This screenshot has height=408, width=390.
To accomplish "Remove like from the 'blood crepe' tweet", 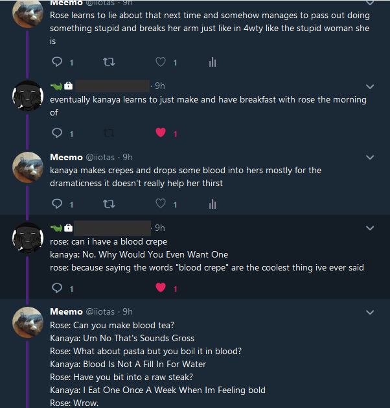I will [x=160, y=288].
